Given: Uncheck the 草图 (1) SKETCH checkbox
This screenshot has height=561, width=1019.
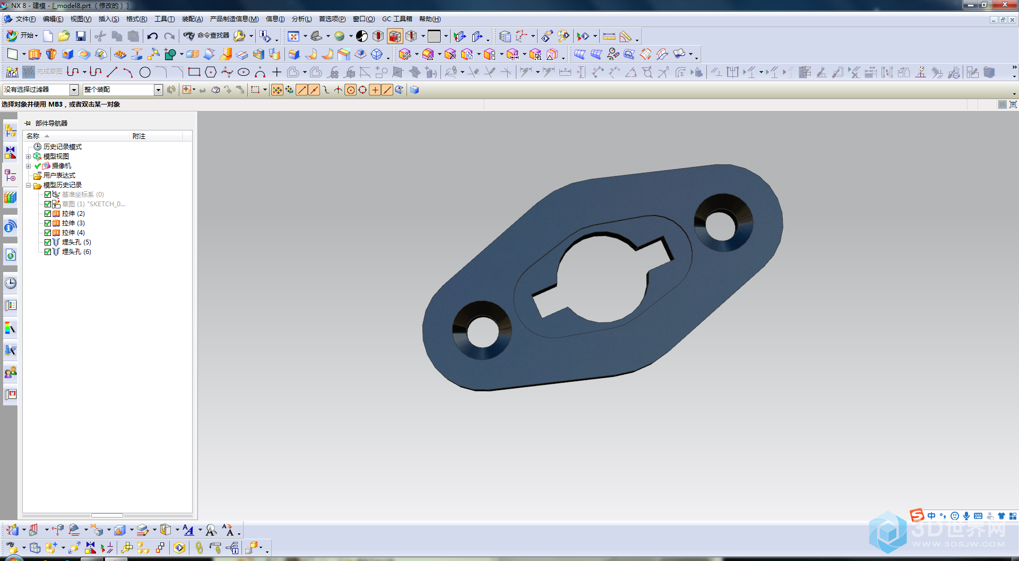Looking at the screenshot, I should [x=48, y=204].
